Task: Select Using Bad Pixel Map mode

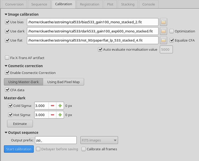Action: (63, 82)
